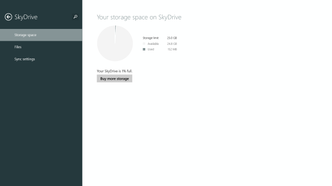
Task: Click the 25.0 GB storage limit value
Action: point(172,38)
